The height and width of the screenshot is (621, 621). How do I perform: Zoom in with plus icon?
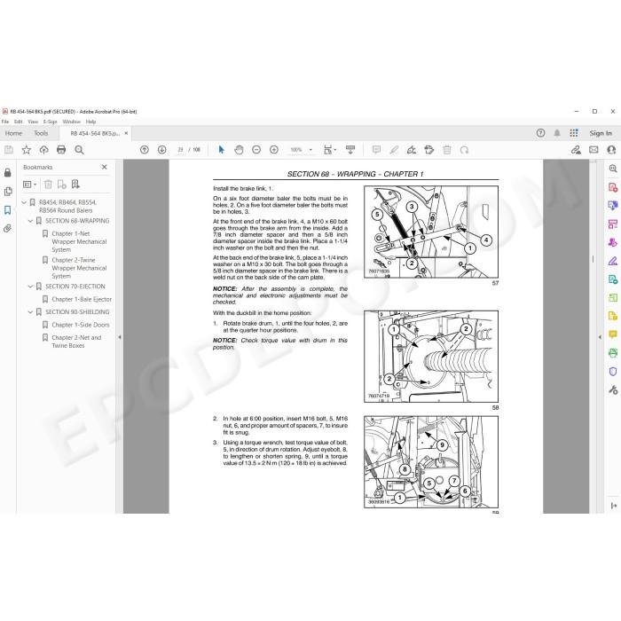273,150
